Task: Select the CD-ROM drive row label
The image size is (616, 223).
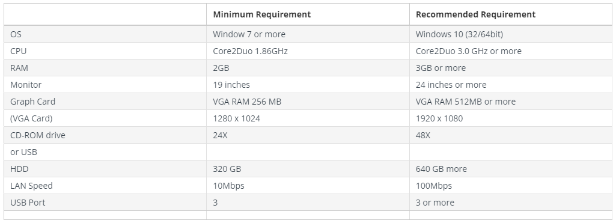Action: [x=38, y=135]
